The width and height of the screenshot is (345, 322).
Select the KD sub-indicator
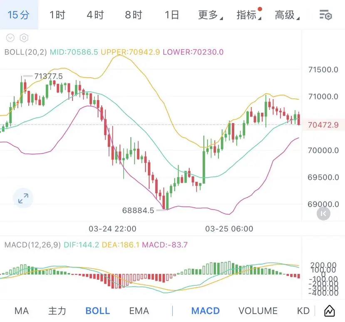303,311
